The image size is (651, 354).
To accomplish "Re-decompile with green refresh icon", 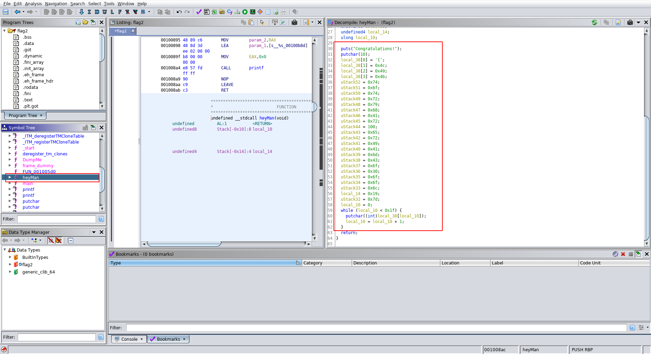I will click(x=594, y=22).
